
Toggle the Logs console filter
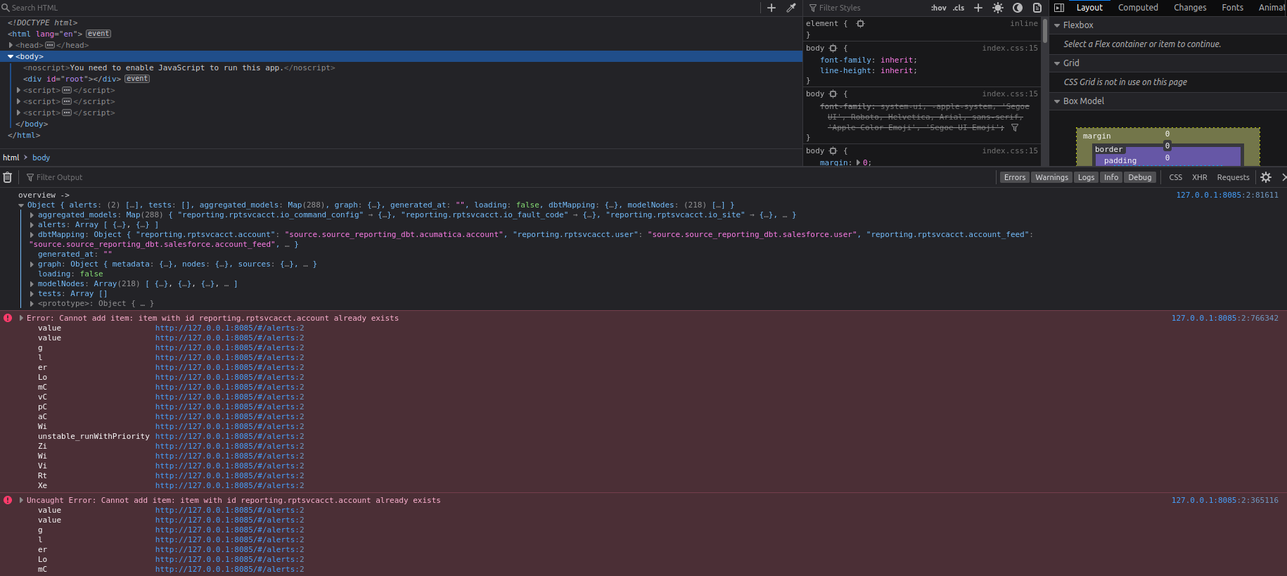click(x=1087, y=177)
